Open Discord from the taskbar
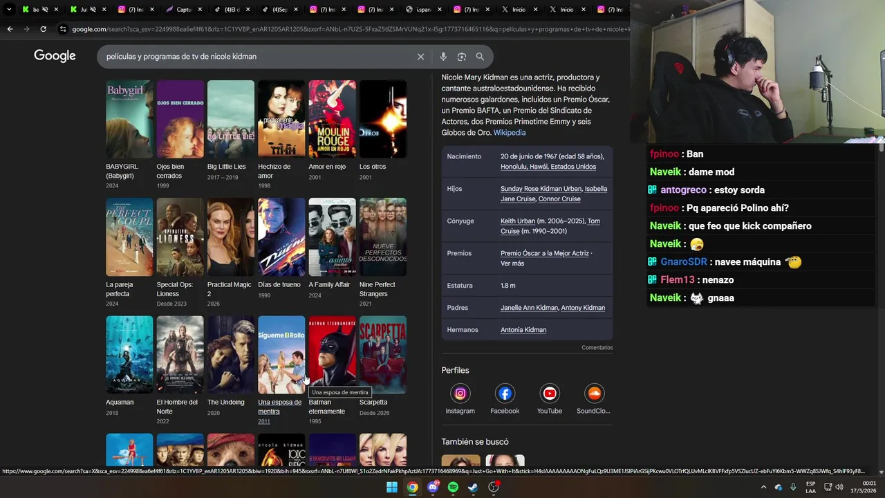 tap(433, 487)
